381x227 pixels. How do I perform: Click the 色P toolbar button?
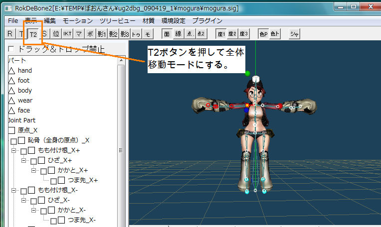(263, 34)
